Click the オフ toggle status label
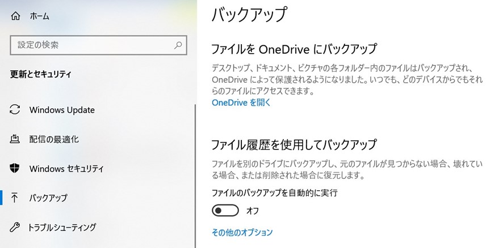The height and width of the screenshot is (248, 503). pyautogui.click(x=253, y=211)
